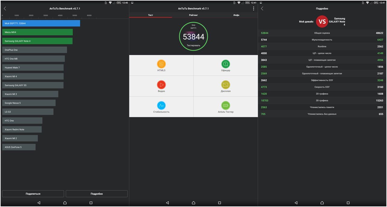Select the Тест tab
Viewport: 387px width, 207px height.
coord(150,15)
